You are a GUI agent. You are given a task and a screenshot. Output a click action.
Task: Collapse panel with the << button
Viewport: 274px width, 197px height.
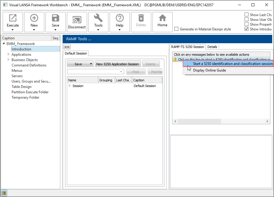[x=67, y=47]
